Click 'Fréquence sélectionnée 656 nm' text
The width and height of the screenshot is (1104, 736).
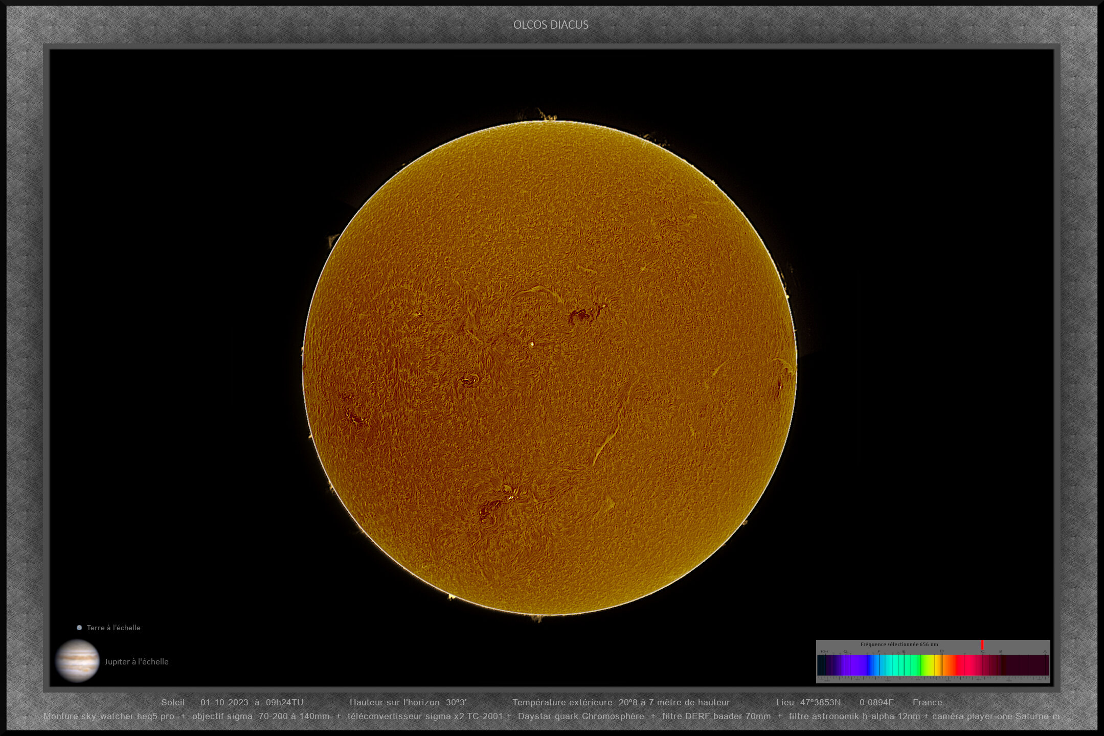click(899, 645)
